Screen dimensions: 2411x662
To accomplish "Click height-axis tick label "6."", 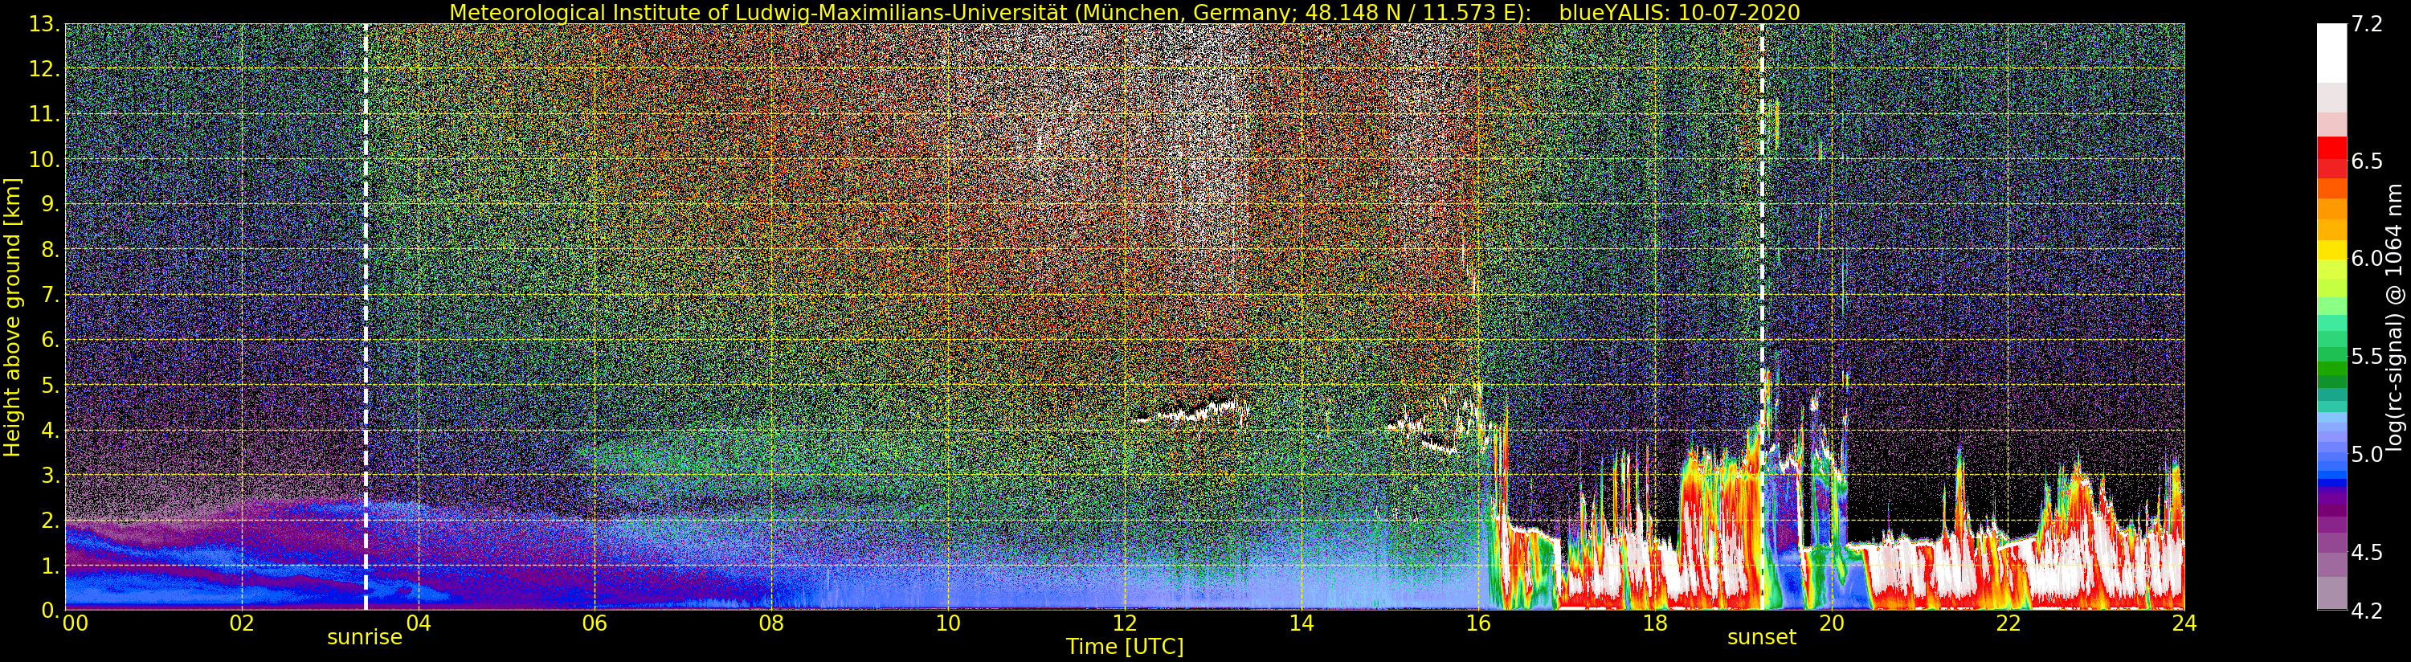I will point(51,340).
